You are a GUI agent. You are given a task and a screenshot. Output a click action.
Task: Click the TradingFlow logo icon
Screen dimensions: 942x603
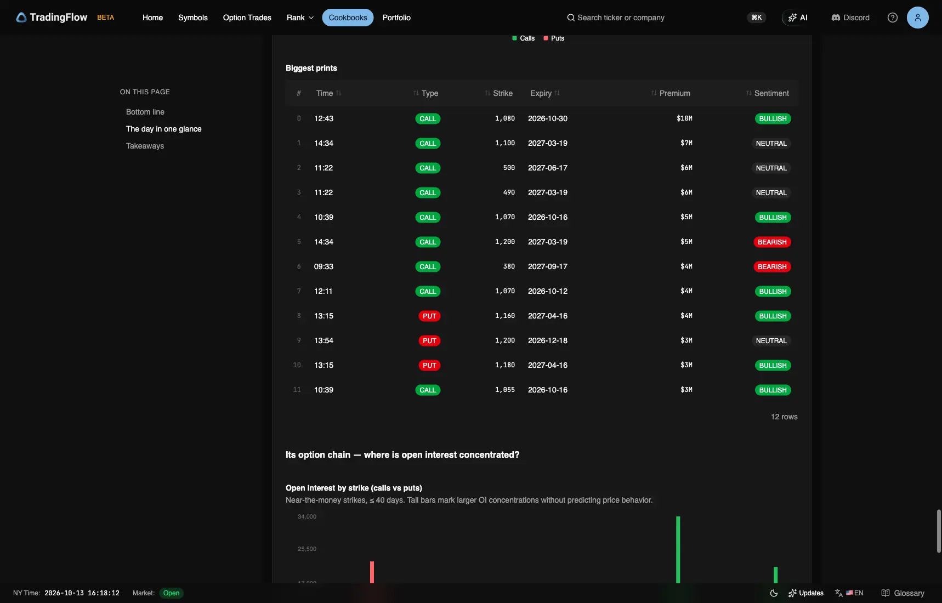[21, 18]
